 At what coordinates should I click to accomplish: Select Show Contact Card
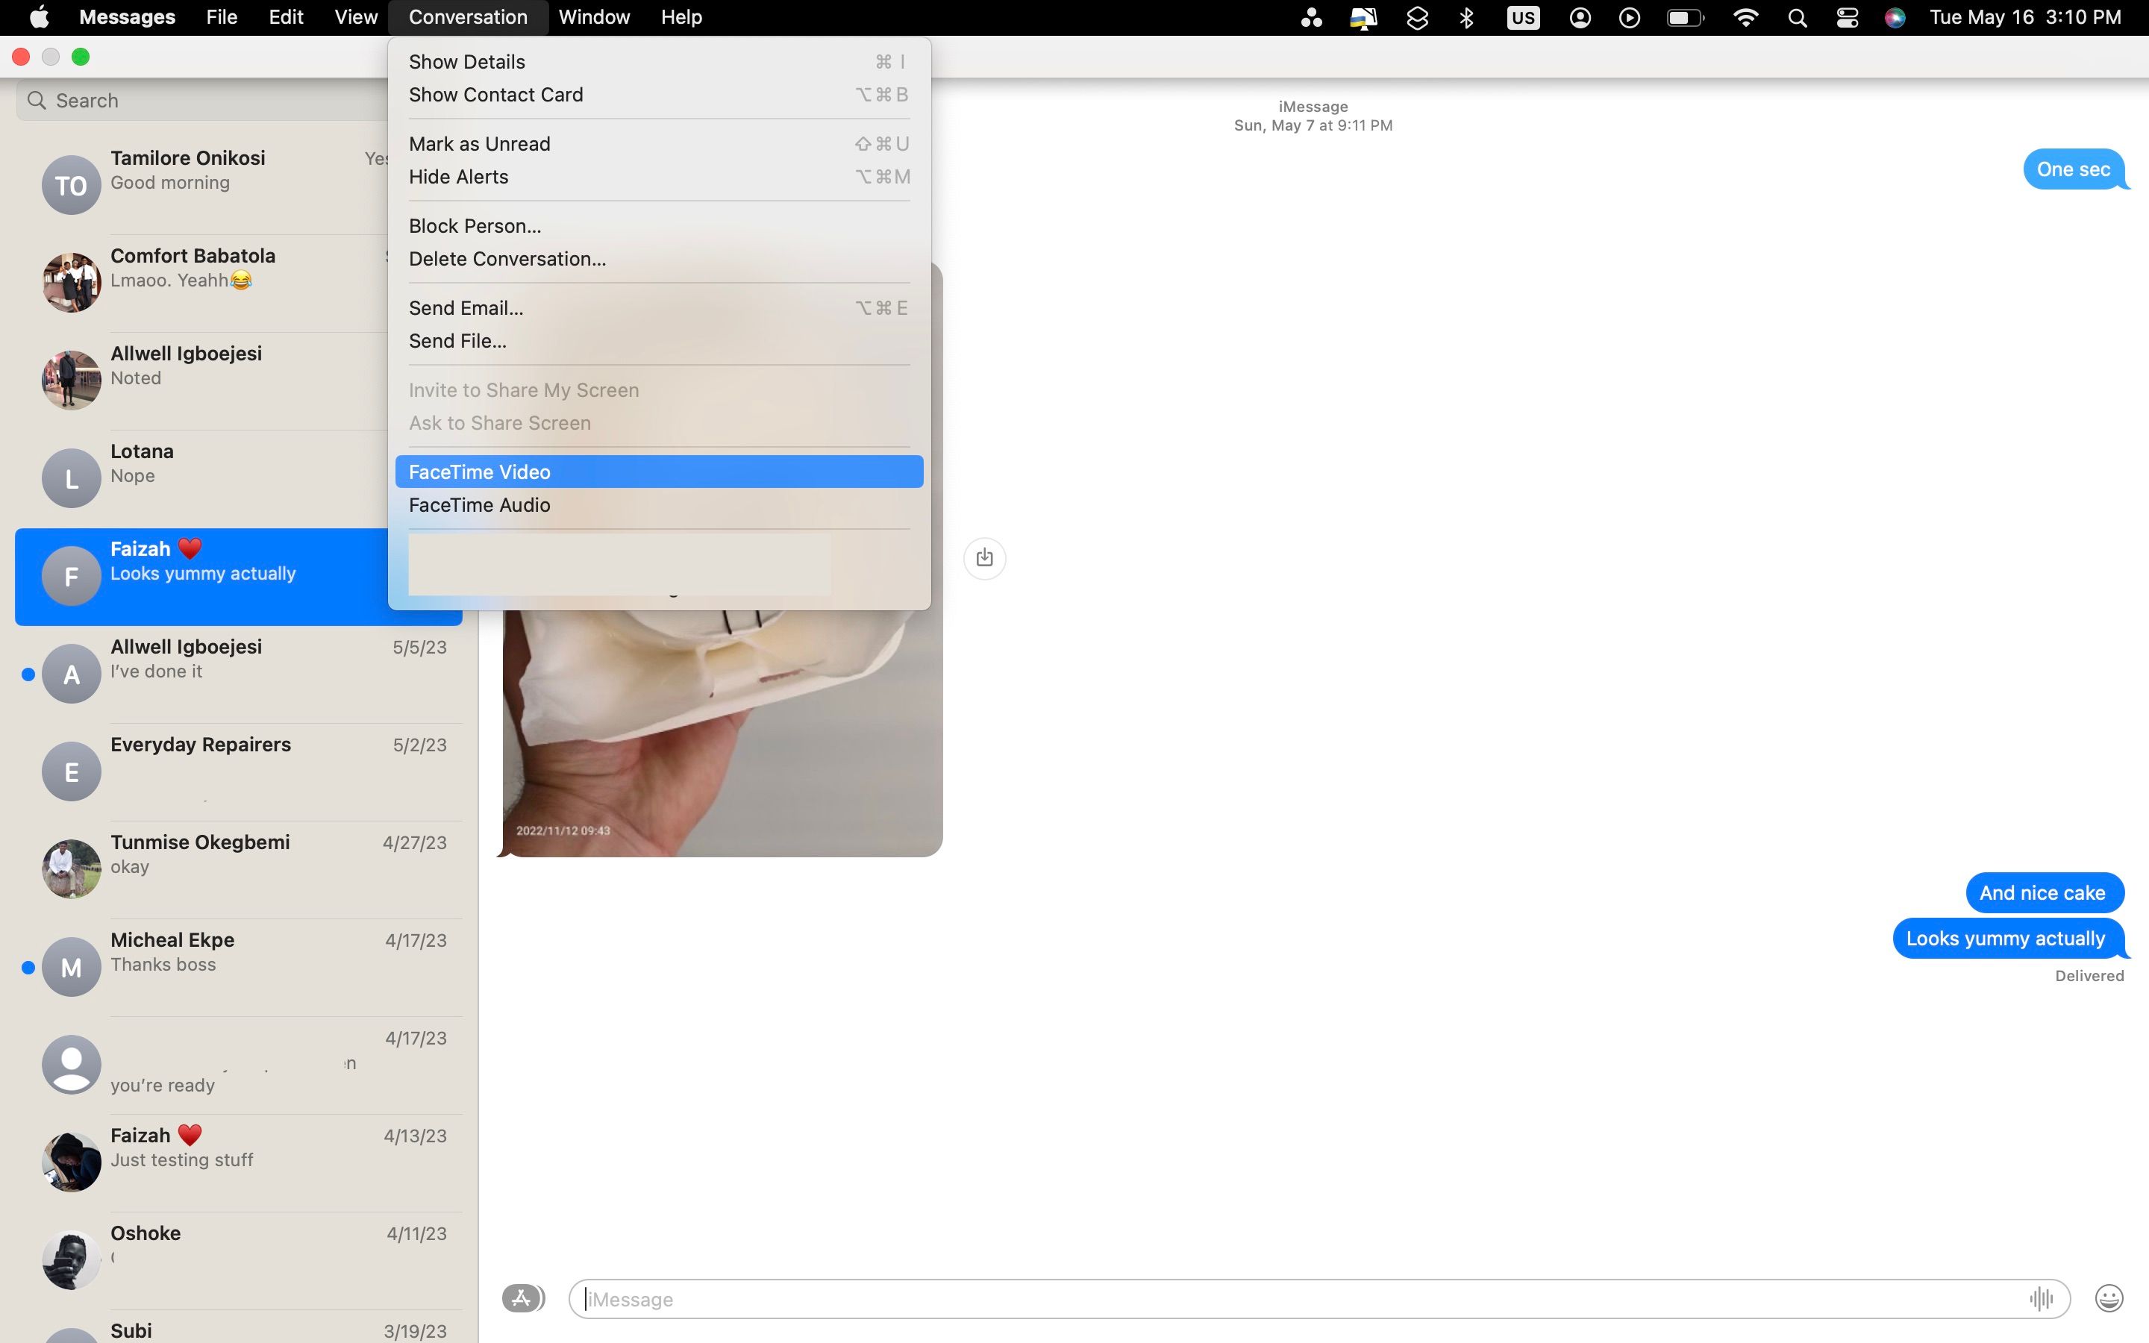[x=659, y=94]
